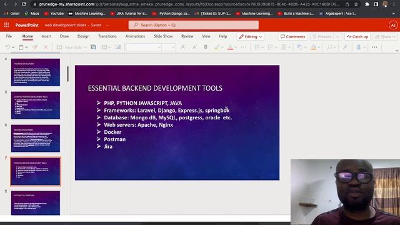Select slide 6 thumbnail
This screenshot has width=400, height=225.
(36, 138)
